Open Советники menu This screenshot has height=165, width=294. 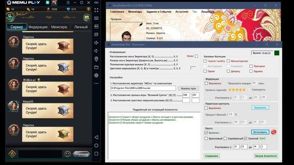(x=117, y=11)
